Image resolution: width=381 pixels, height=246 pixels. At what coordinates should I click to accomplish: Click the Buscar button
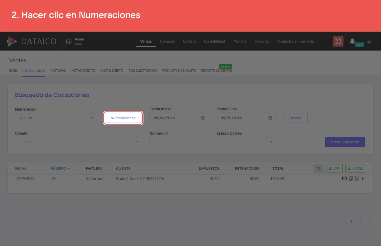click(296, 118)
